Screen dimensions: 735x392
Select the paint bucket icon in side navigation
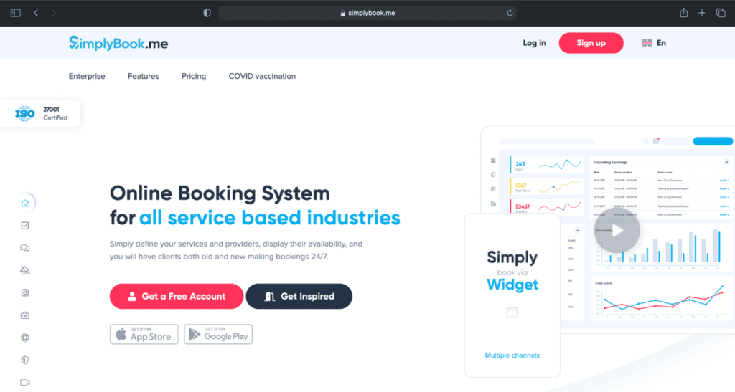[25, 270]
